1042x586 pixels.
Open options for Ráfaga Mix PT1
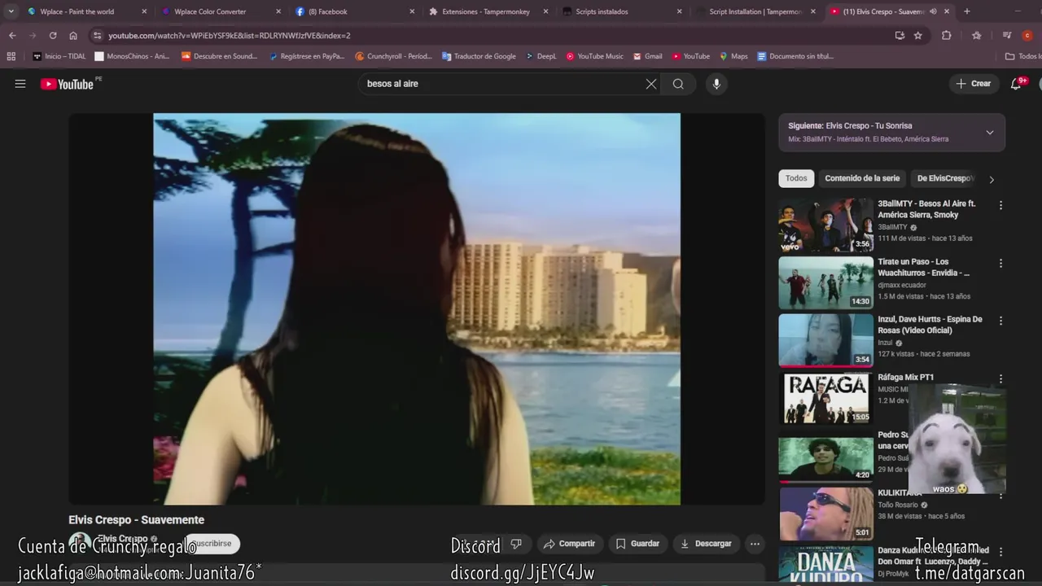click(1000, 378)
